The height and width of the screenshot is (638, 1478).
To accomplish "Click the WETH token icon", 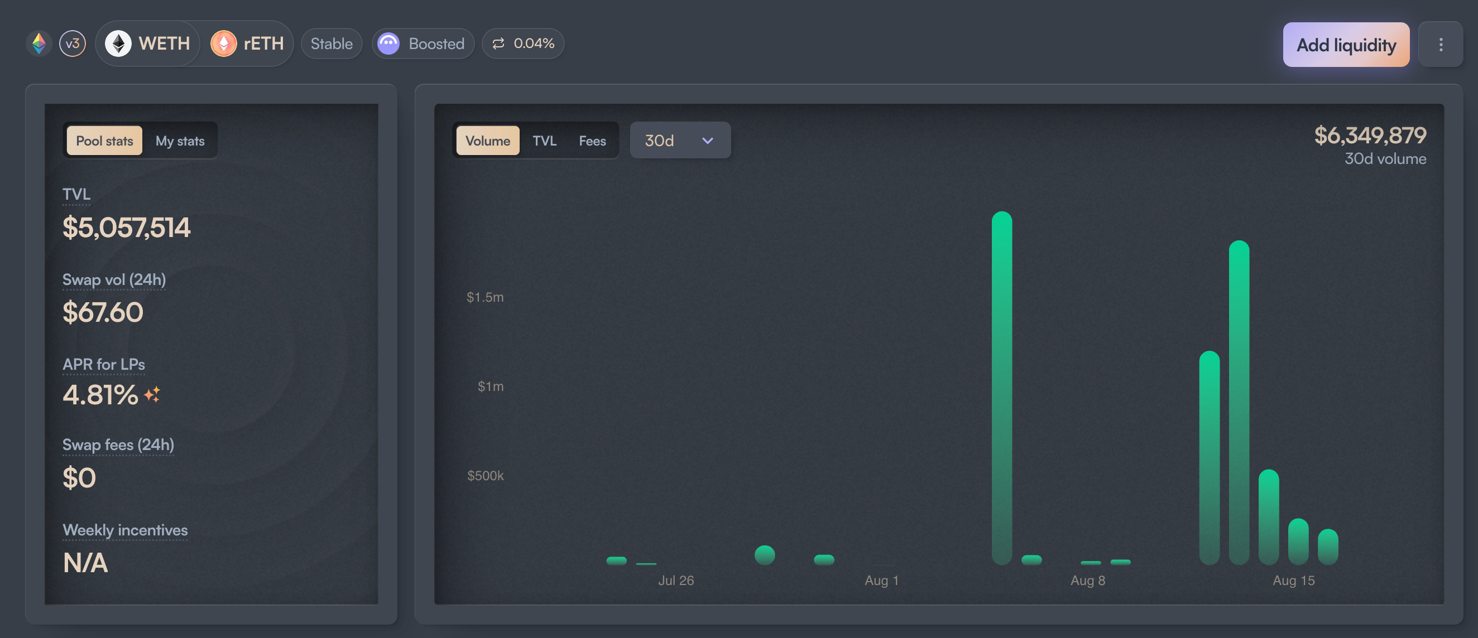I will pyautogui.click(x=118, y=43).
